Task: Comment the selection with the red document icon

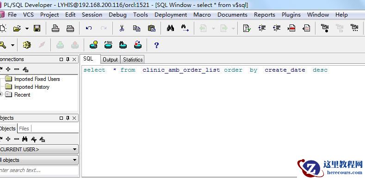Action: click(291, 28)
